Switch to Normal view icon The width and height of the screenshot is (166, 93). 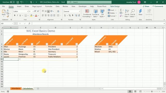[x=130, y=91]
